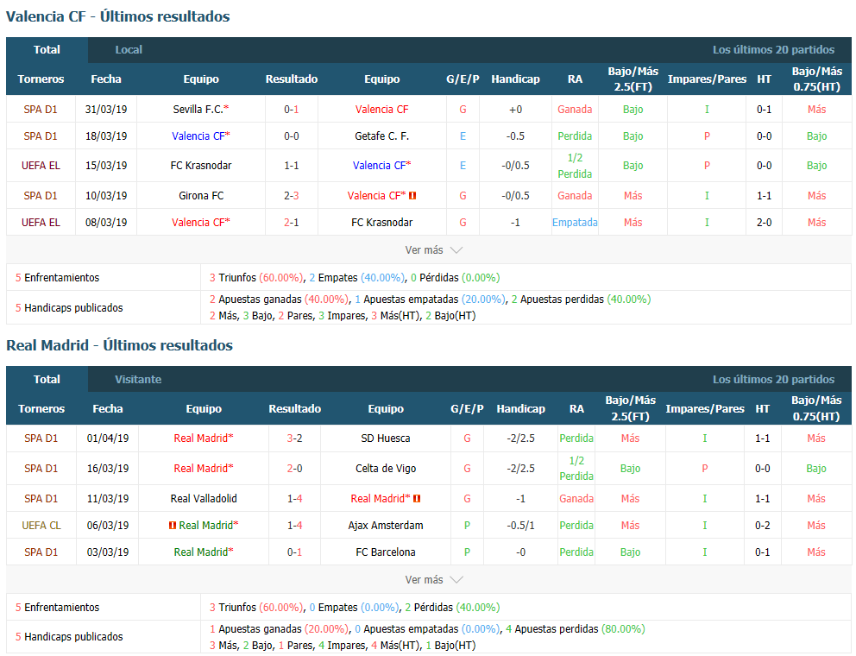
Task: Expand 'Ver más' under the Valencia CF results
Action: pyautogui.click(x=433, y=250)
